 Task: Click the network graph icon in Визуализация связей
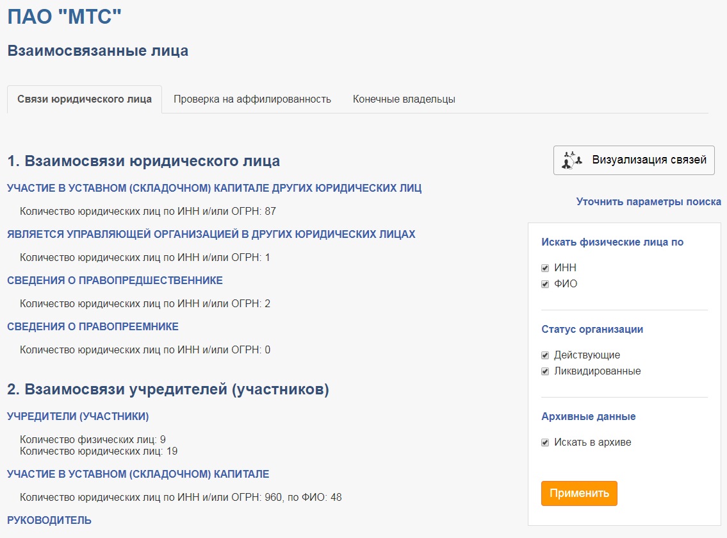(x=571, y=160)
